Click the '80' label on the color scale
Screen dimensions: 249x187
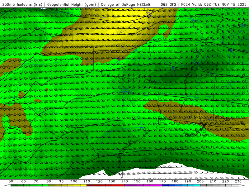(x=49, y=181)
